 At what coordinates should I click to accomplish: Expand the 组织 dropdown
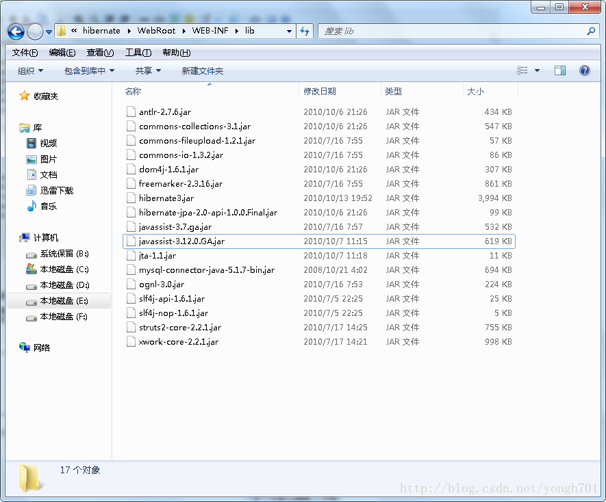(x=30, y=70)
